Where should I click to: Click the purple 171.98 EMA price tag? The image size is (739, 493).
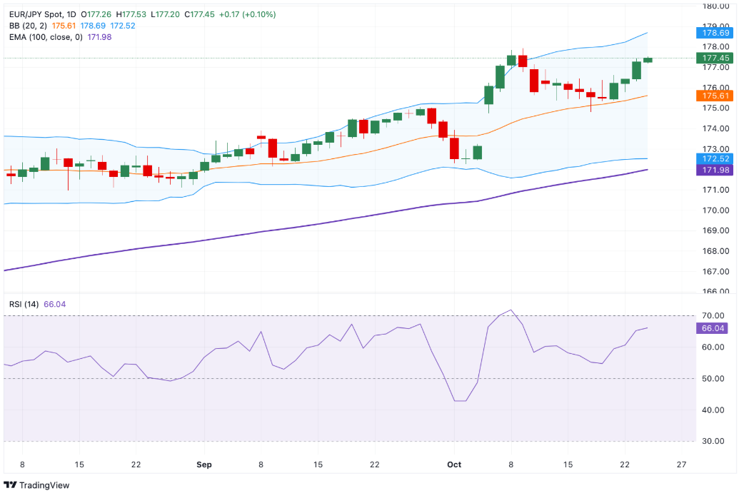point(716,170)
